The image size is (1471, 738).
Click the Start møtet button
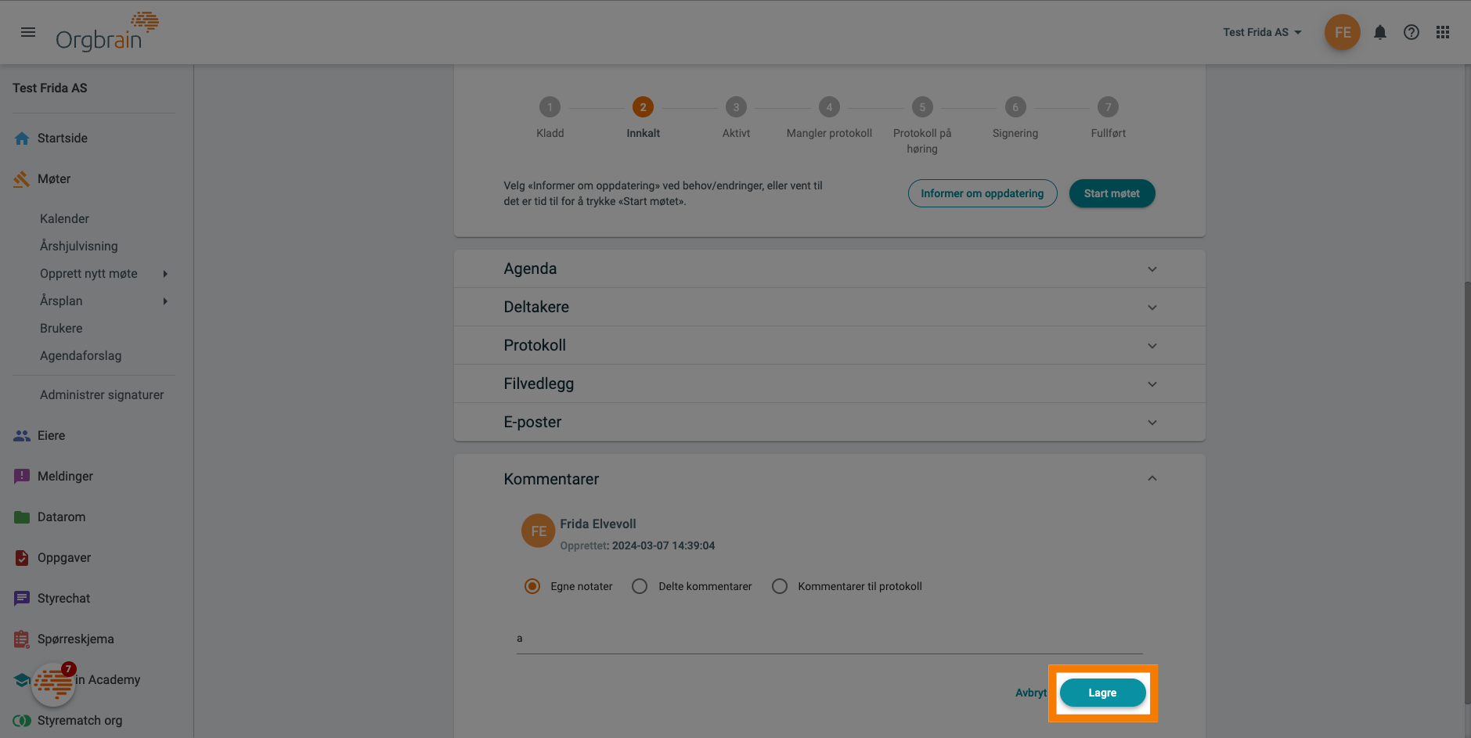coord(1112,193)
